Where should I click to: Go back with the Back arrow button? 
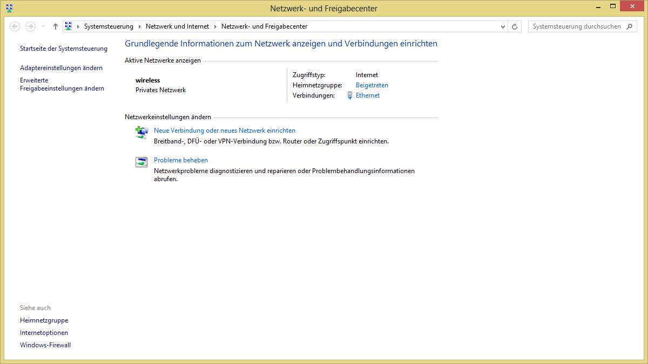tap(15, 26)
